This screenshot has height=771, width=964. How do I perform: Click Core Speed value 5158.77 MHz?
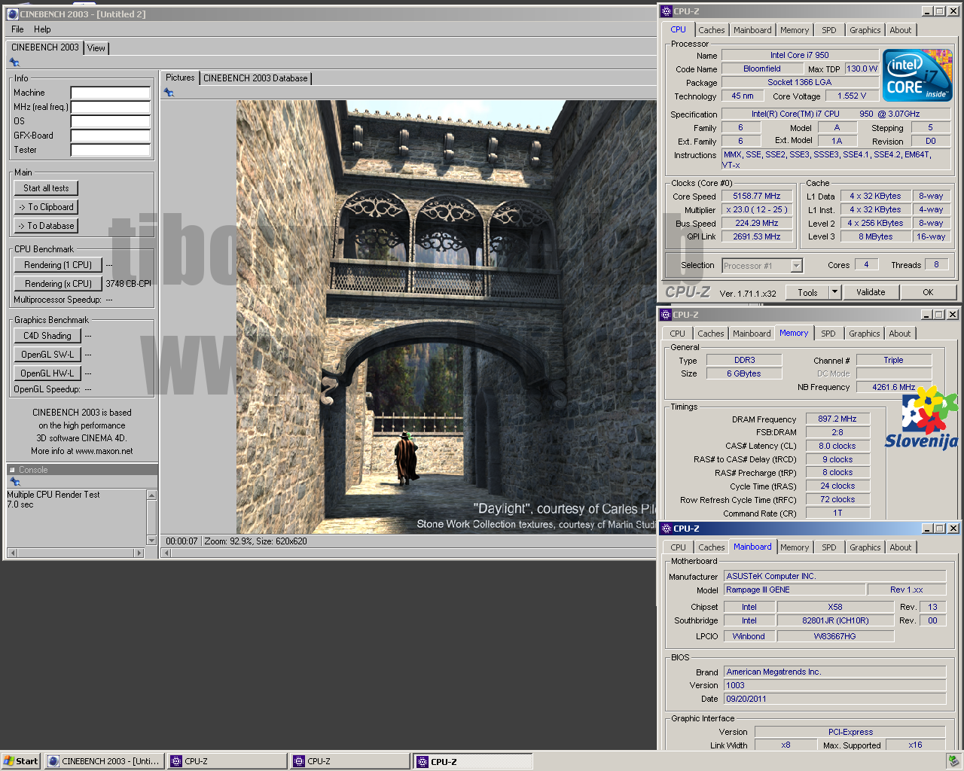757,197
